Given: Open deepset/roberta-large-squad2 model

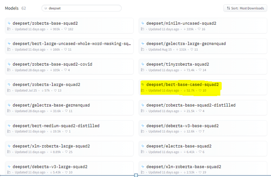Looking at the screenshot, I should coord(69,87).
